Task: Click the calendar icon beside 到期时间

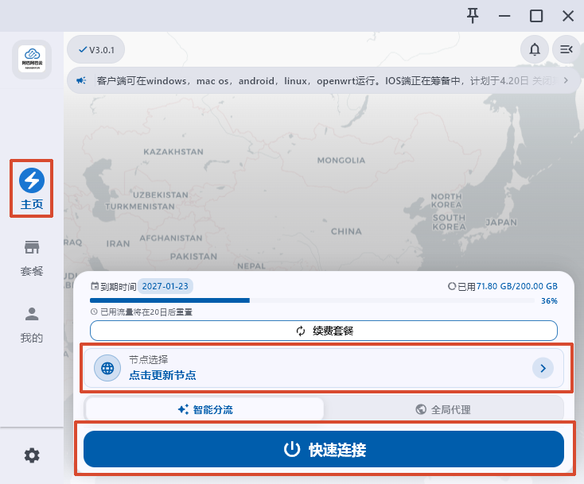Action: tap(95, 286)
